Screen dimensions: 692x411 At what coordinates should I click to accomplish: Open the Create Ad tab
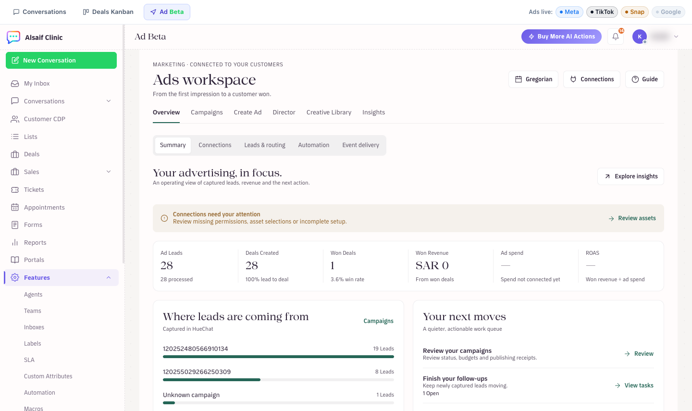pos(248,112)
